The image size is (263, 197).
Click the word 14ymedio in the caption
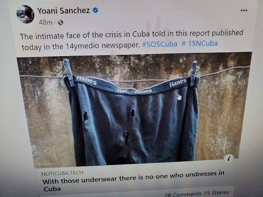[82, 46]
